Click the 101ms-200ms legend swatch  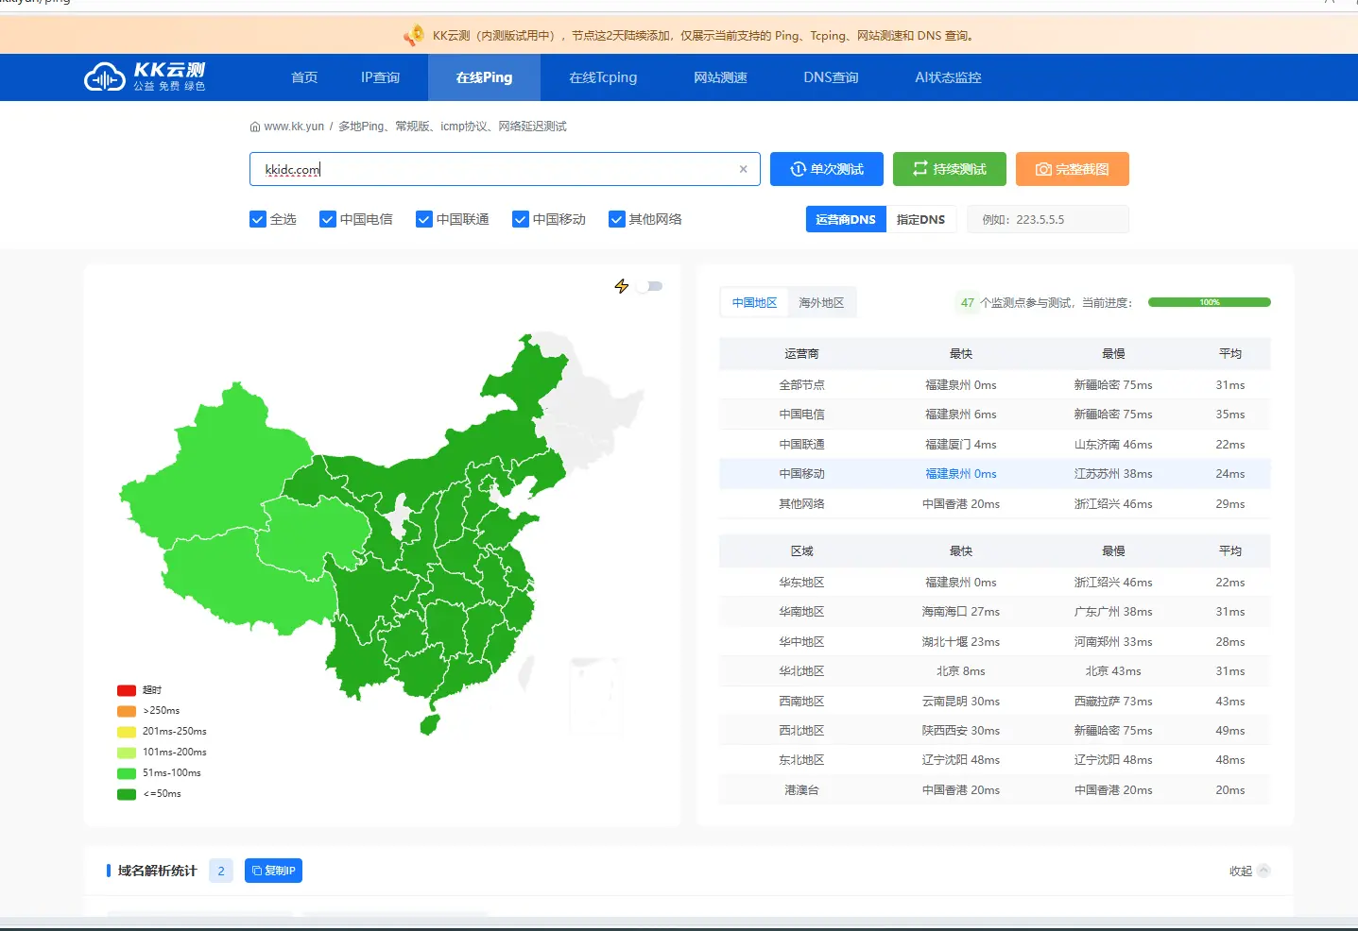(127, 753)
